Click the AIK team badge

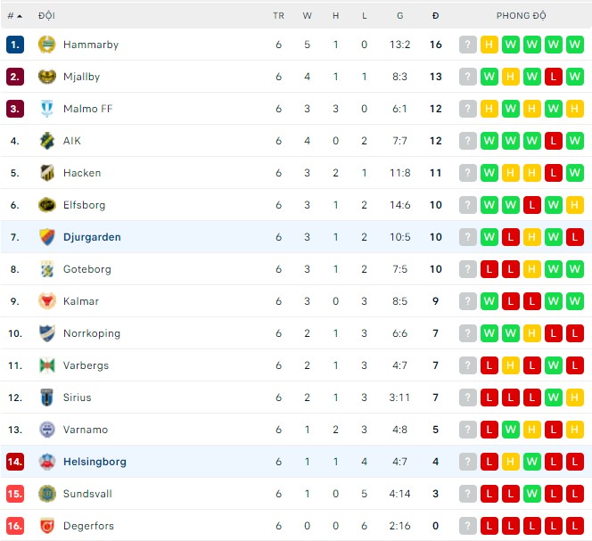pyautogui.click(x=47, y=141)
